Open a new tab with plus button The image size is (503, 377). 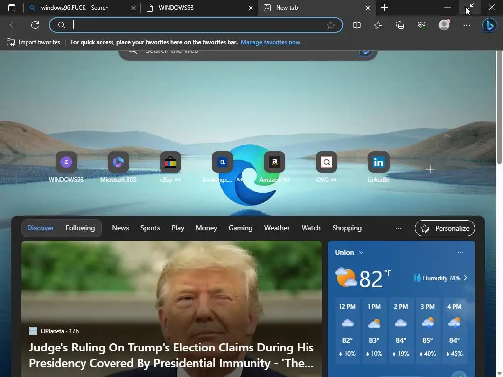coord(384,8)
